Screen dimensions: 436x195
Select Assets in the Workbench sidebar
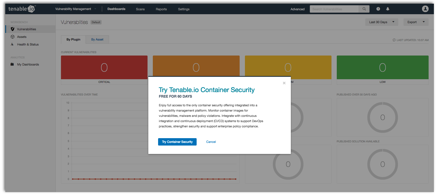tap(30, 37)
